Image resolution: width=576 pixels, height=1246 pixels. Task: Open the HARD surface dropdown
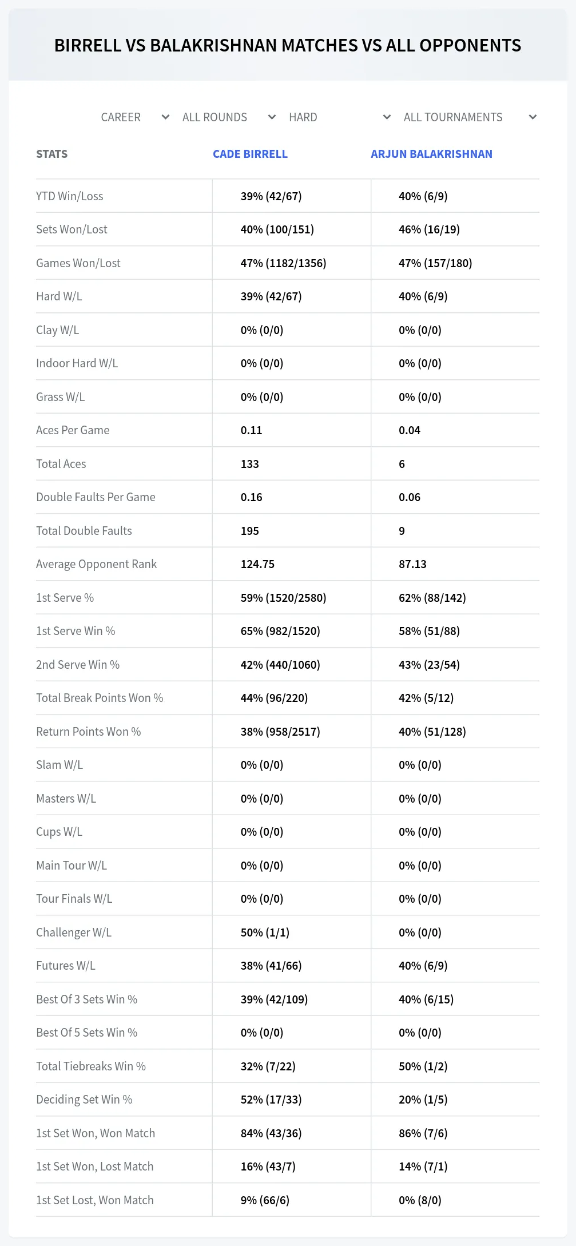coord(340,117)
